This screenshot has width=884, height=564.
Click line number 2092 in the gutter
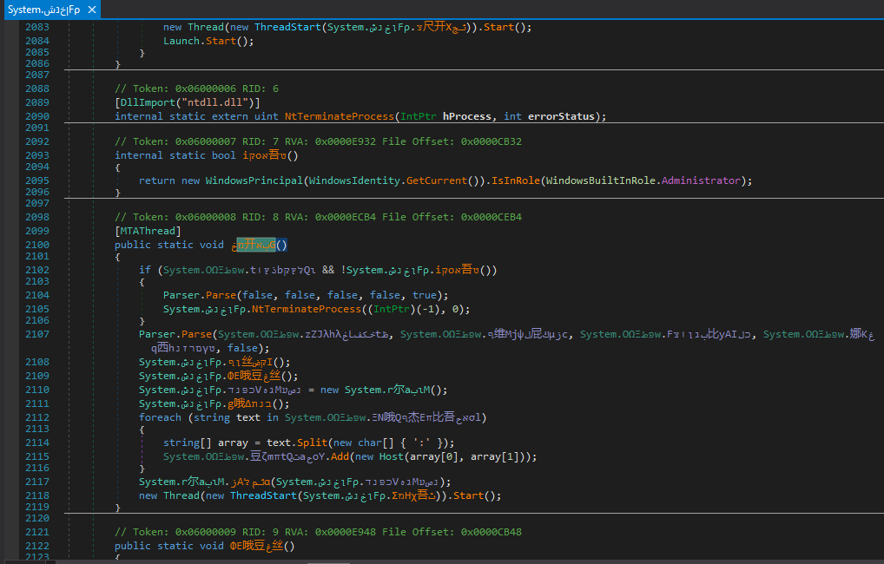(37, 141)
